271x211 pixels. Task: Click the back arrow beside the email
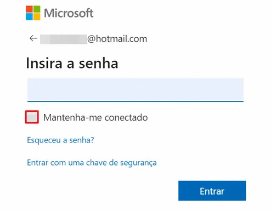click(33, 38)
